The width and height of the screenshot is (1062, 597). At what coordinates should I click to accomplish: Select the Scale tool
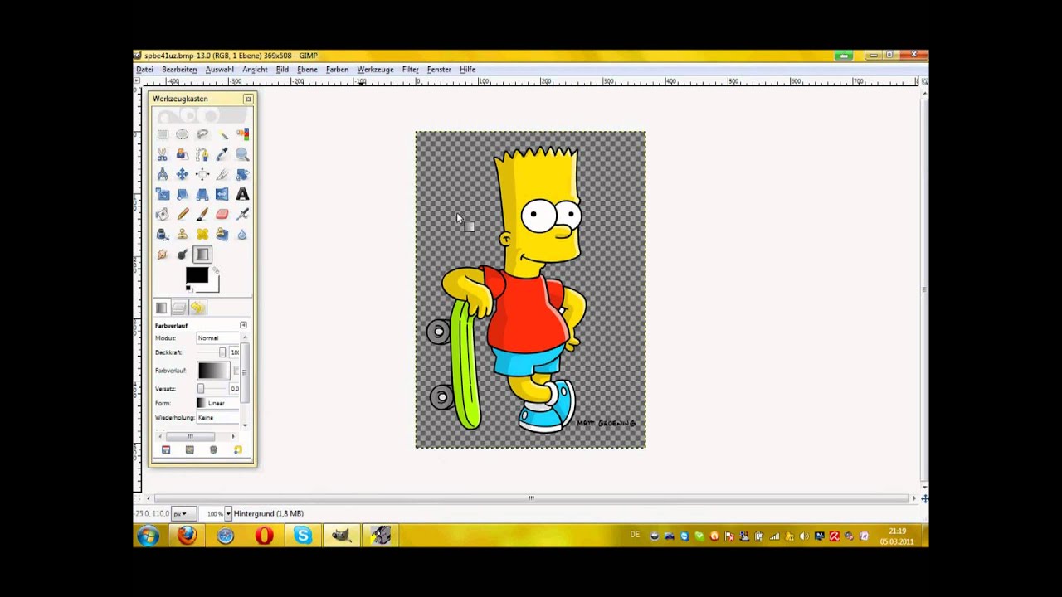tap(163, 194)
